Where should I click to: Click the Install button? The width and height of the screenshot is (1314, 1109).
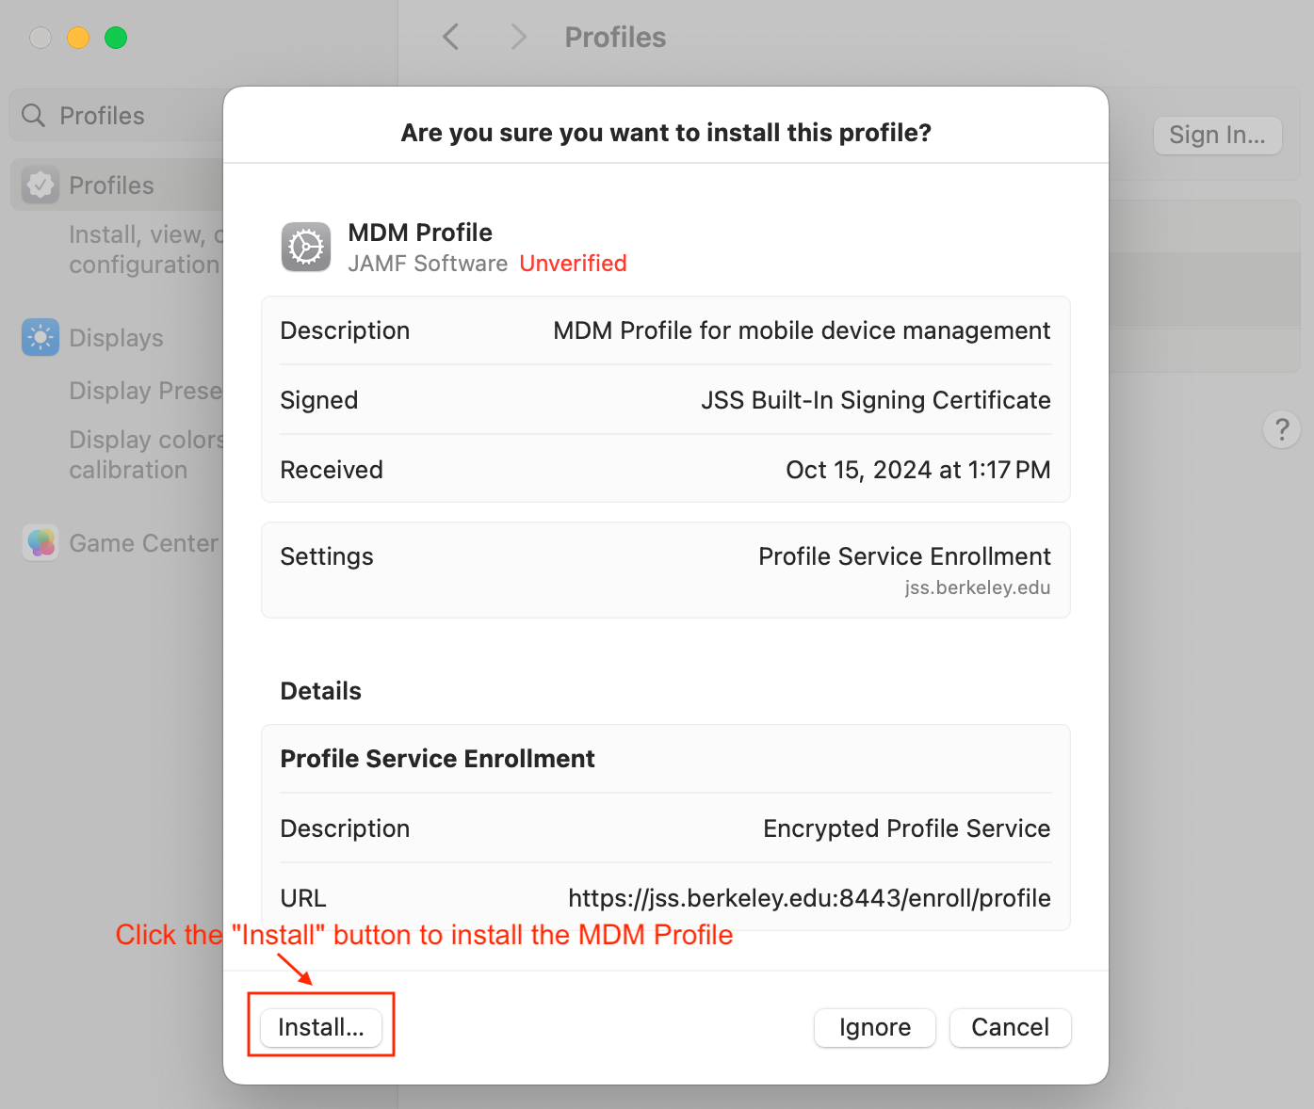click(320, 1026)
